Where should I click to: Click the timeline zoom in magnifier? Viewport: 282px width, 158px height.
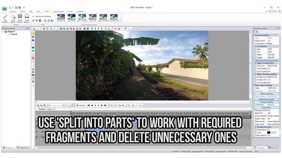(x=38, y=105)
